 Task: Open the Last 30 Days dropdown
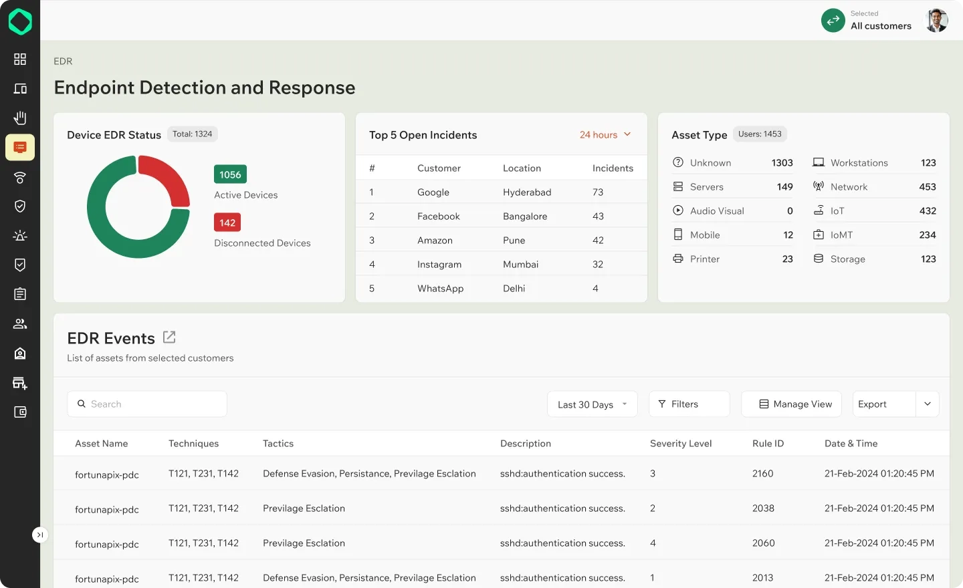592,404
